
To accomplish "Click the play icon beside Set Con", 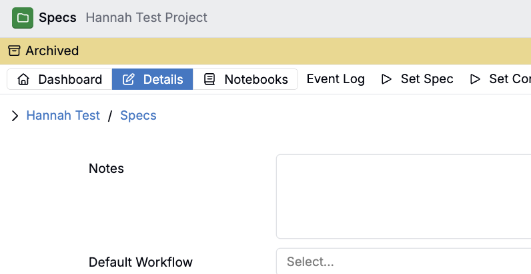I will (x=475, y=79).
